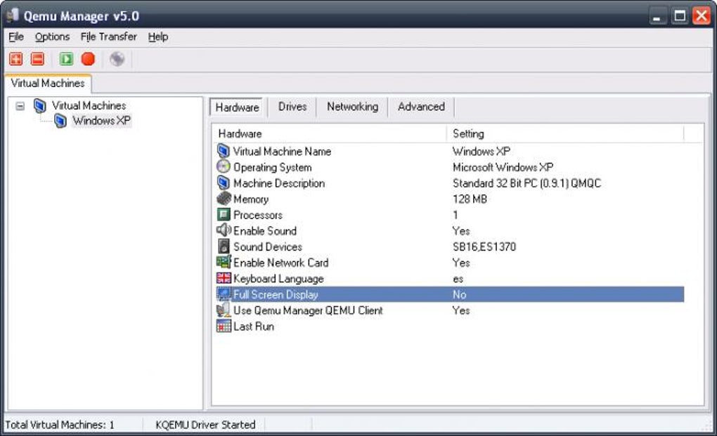Select the Enable Sound row label
Screen dimensions: 717x436
point(265,231)
